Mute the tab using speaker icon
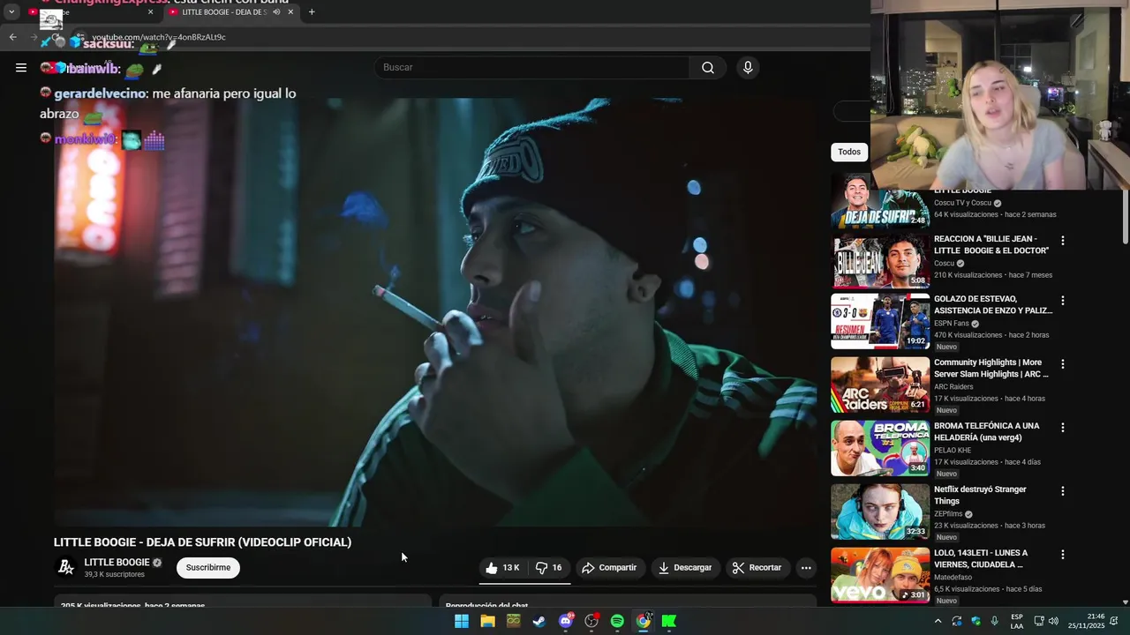The height and width of the screenshot is (635, 1130). 276,12
